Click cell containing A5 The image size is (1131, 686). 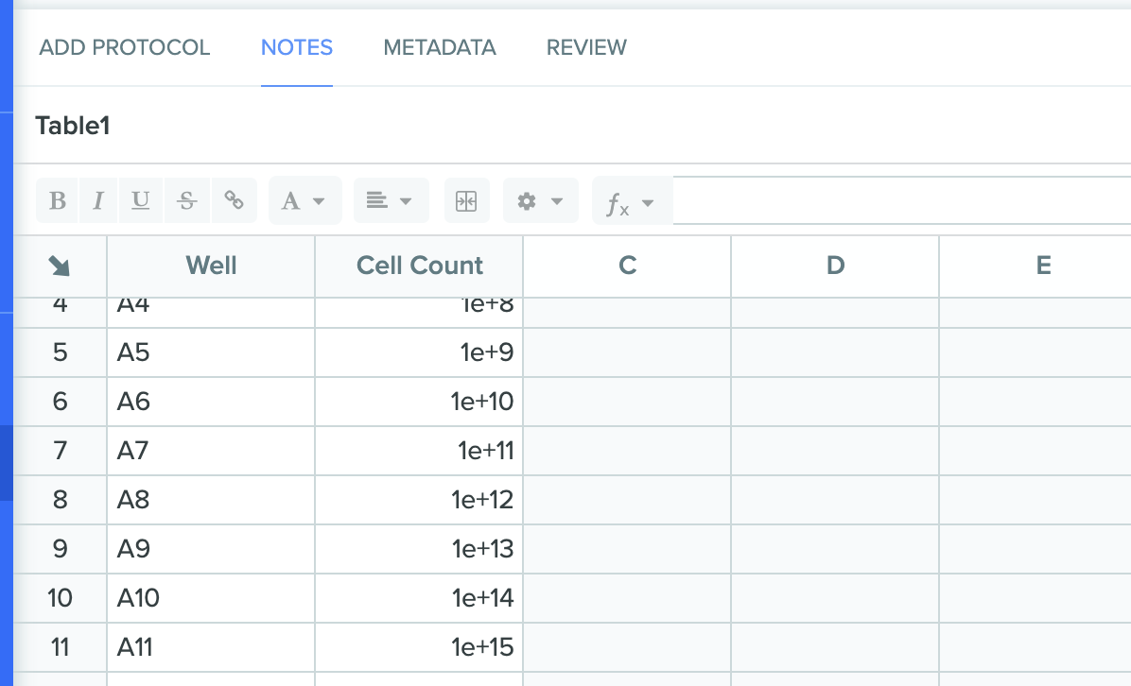[x=211, y=352]
